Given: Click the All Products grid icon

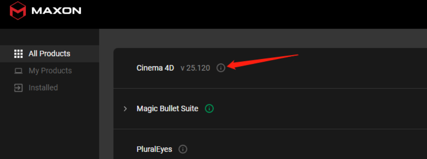Looking at the screenshot, I should coord(18,54).
